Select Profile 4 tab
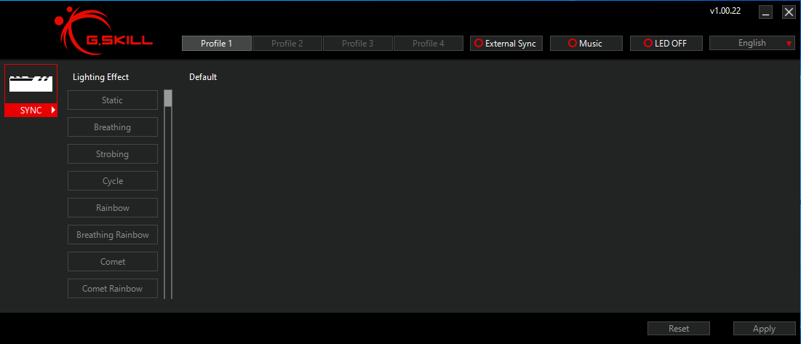 pyautogui.click(x=429, y=44)
